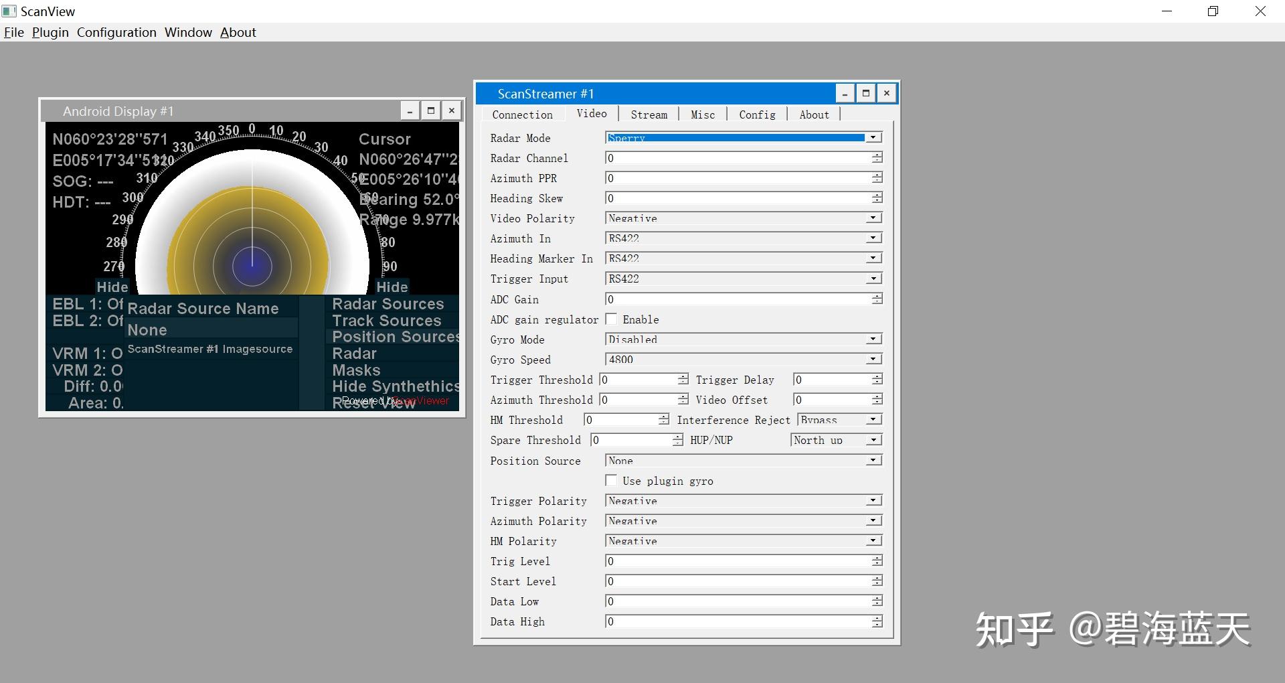Switch to the Config tab
The height and width of the screenshot is (683, 1285).
pyautogui.click(x=757, y=115)
